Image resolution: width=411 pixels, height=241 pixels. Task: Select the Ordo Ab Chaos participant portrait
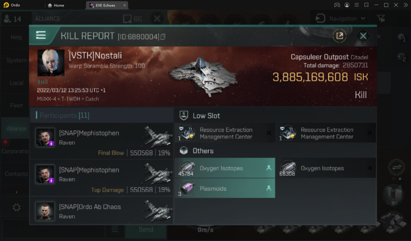(x=45, y=211)
